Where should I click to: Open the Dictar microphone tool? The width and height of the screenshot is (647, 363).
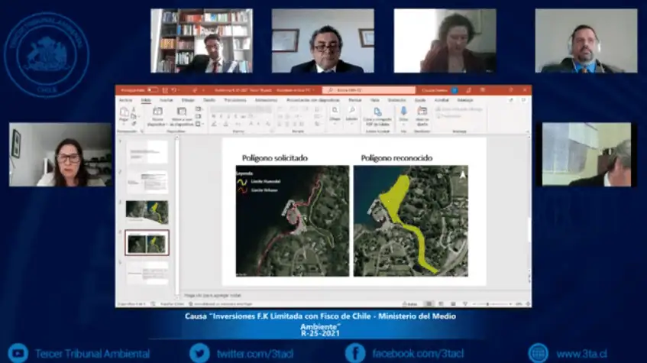pos(403,111)
